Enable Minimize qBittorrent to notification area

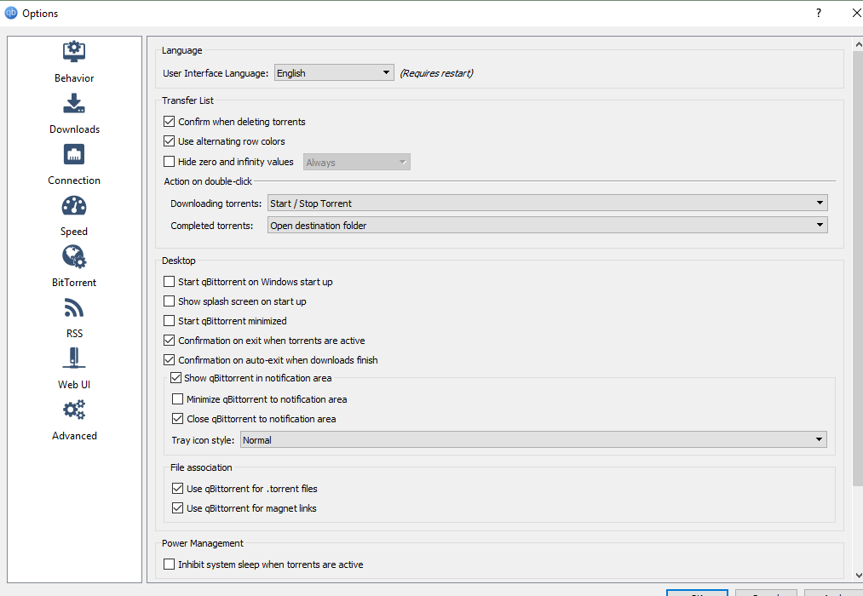pos(178,399)
